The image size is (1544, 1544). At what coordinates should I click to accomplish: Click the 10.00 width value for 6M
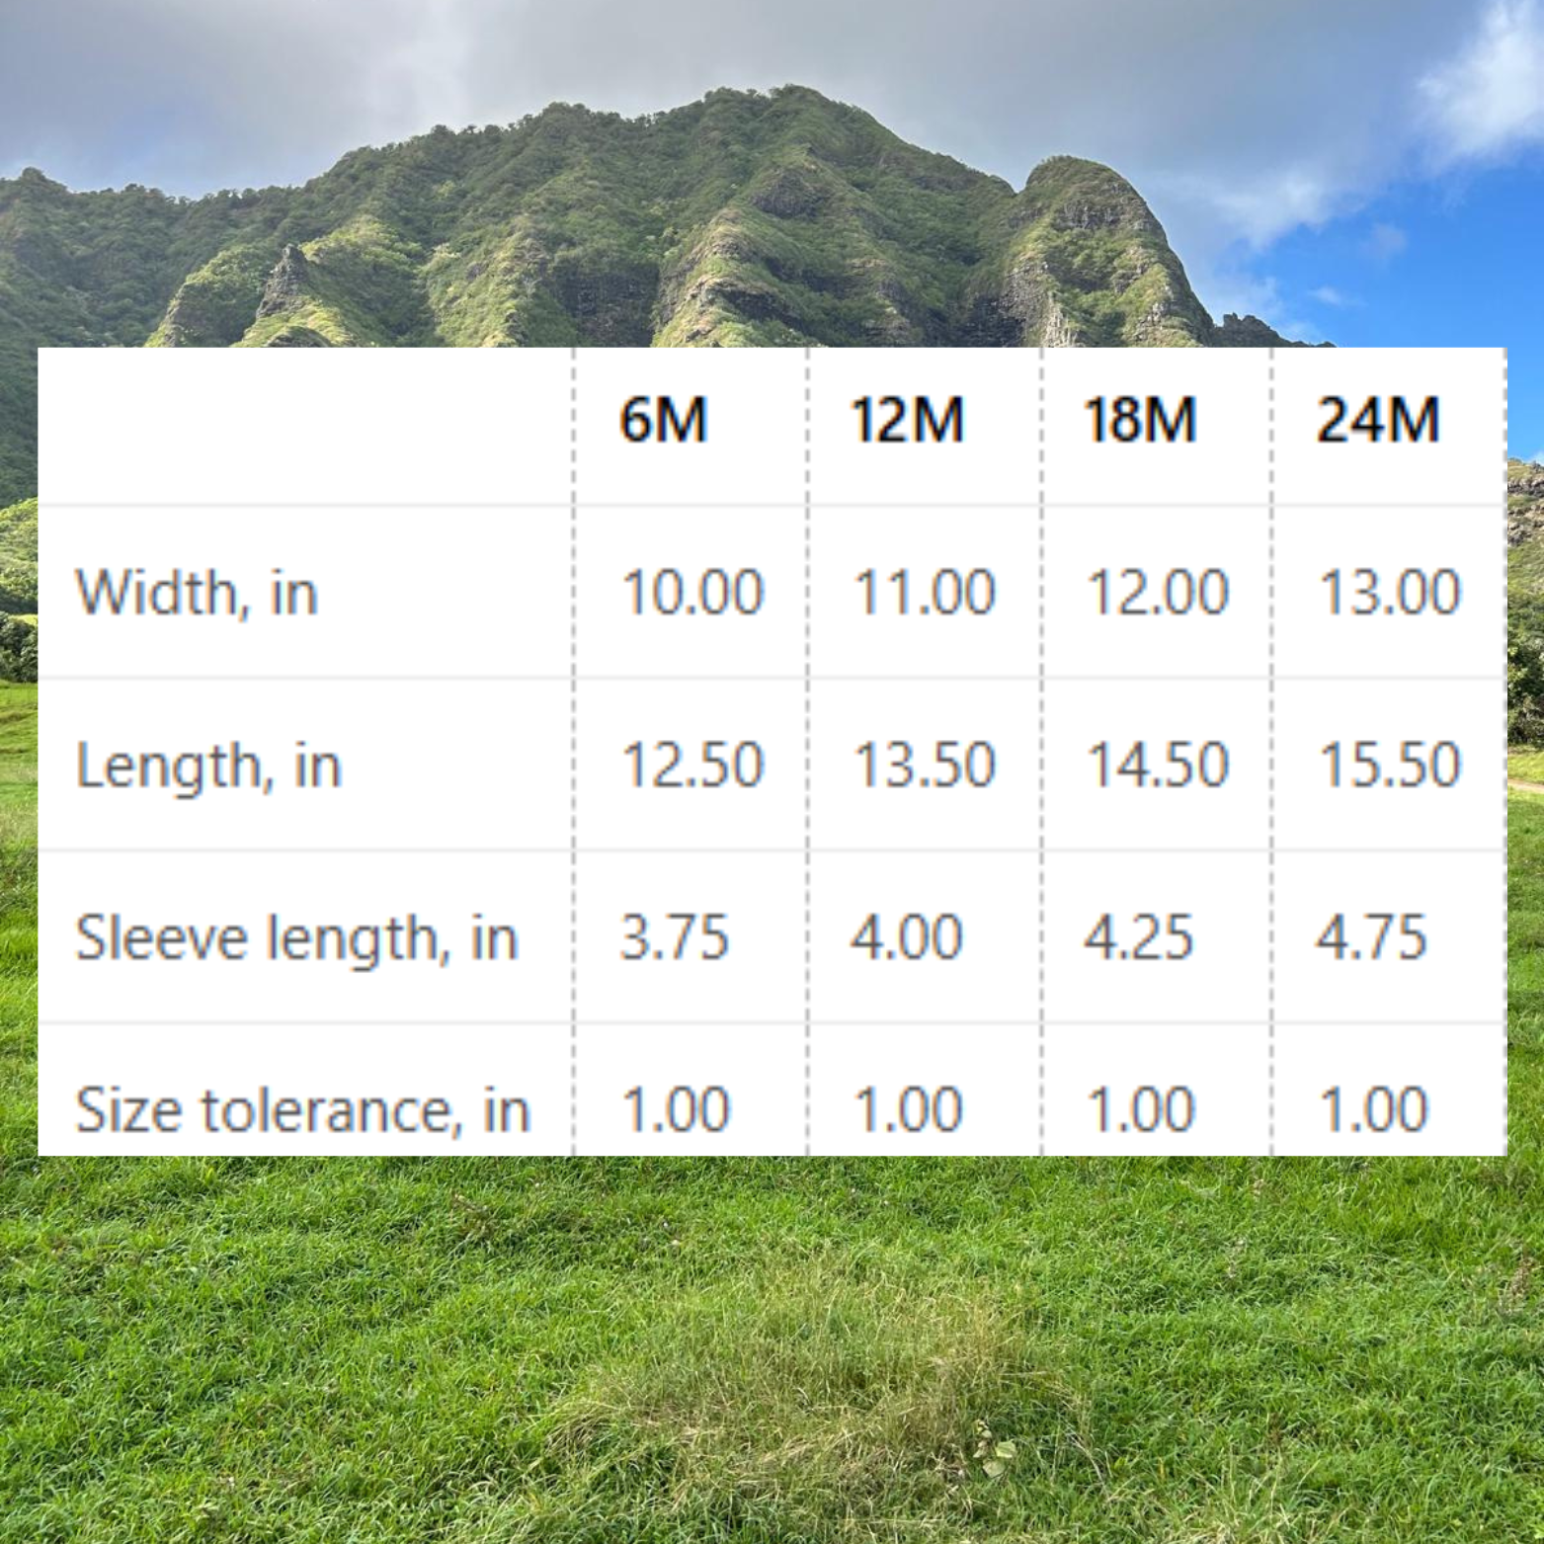click(692, 593)
